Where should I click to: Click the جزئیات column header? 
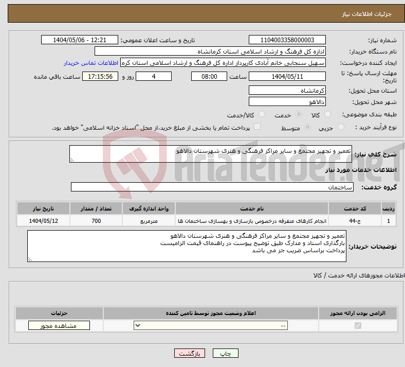59,313
